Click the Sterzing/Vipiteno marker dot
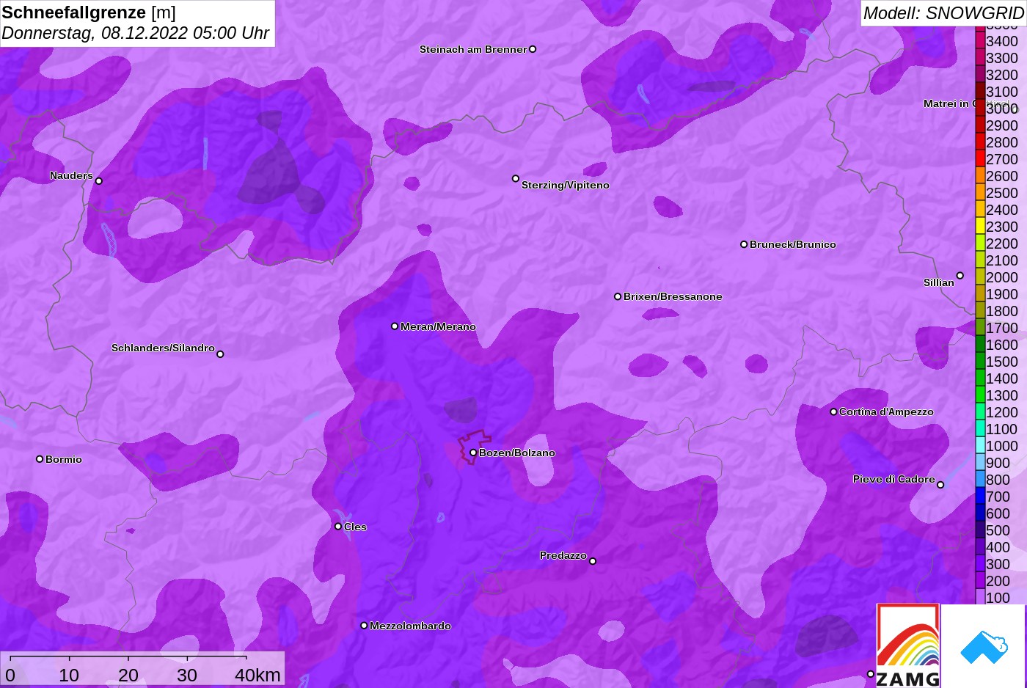 516,178
